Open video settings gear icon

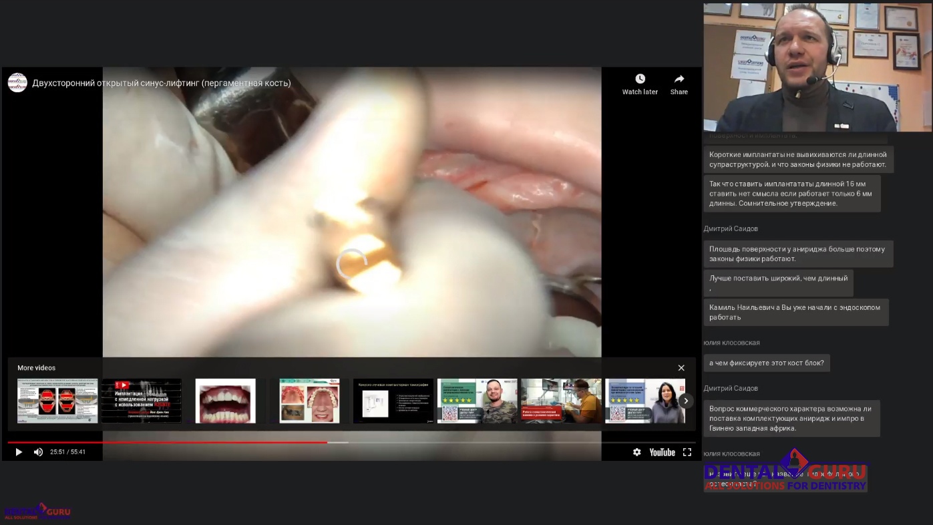(x=636, y=452)
